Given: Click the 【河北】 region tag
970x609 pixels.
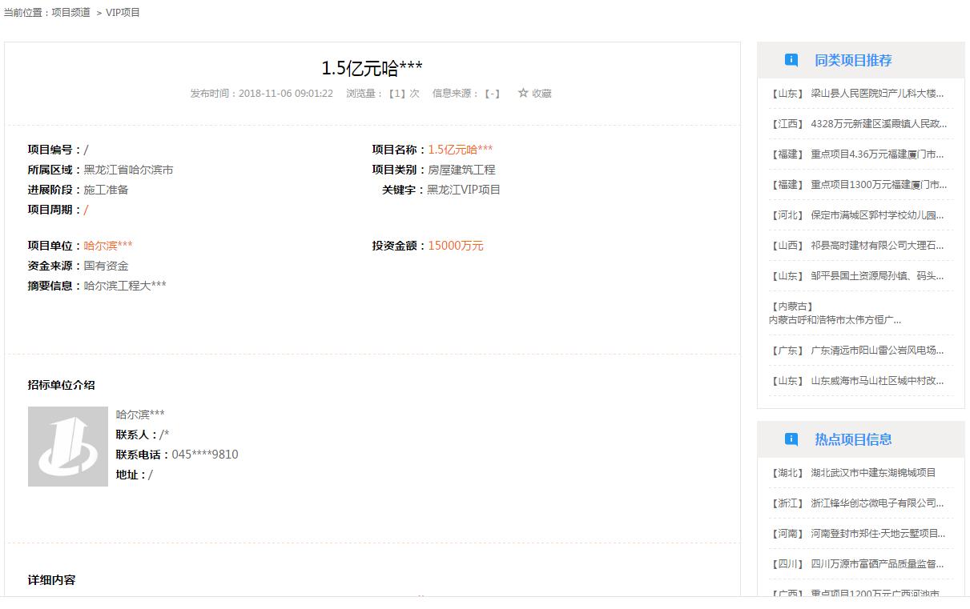Looking at the screenshot, I should pos(787,214).
